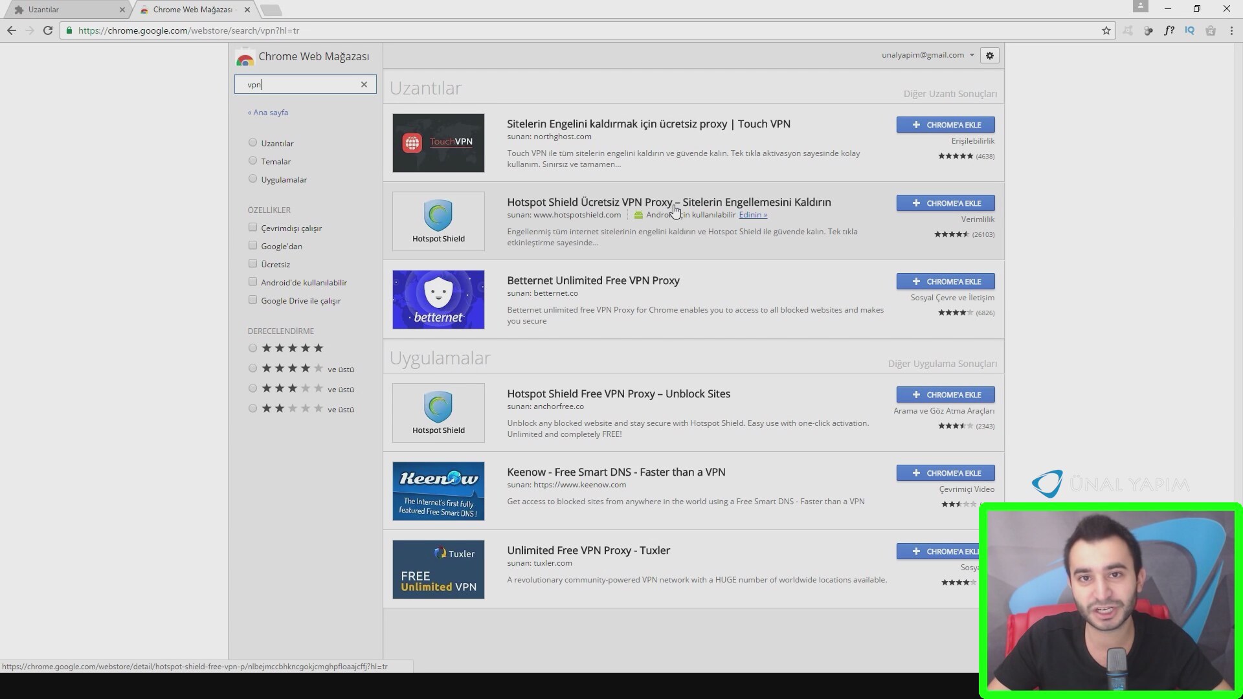
Task: Click the Hotspot Shield extension logo
Action: (x=438, y=221)
